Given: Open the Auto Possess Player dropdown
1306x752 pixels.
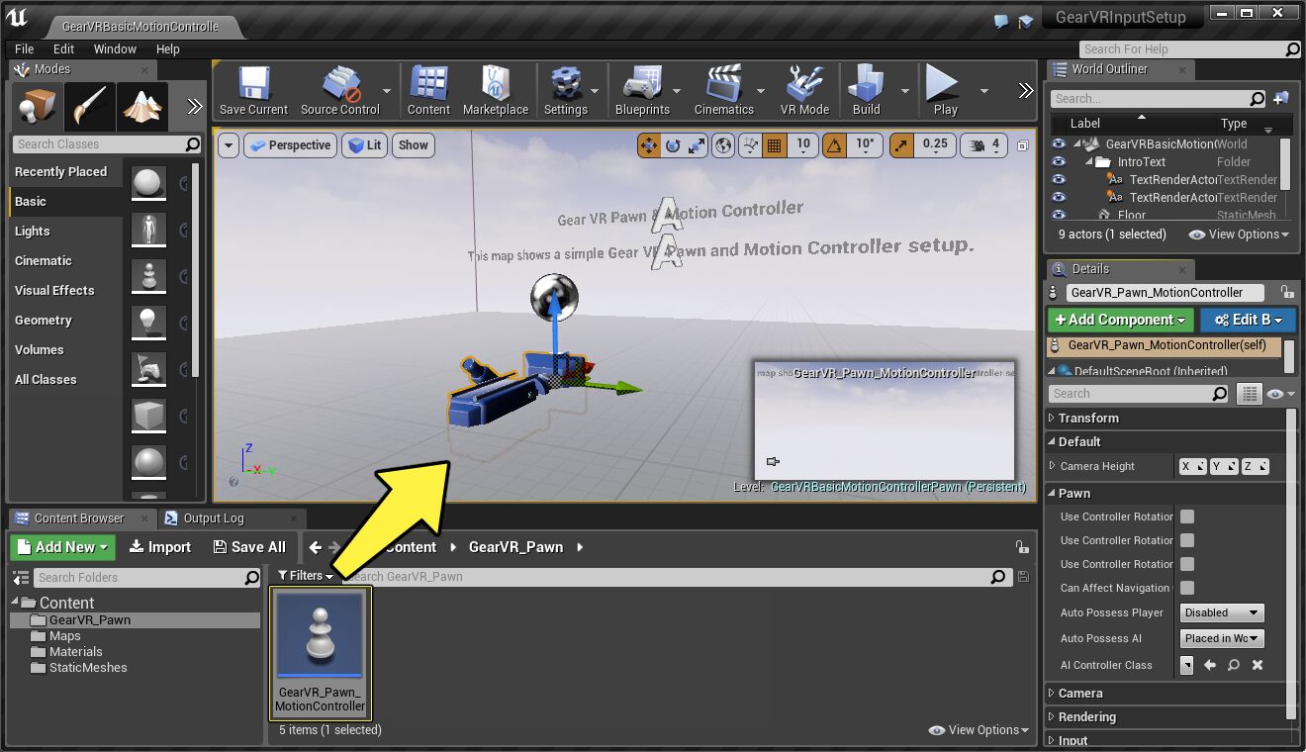Looking at the screenshot, I should coord(1222,612).
